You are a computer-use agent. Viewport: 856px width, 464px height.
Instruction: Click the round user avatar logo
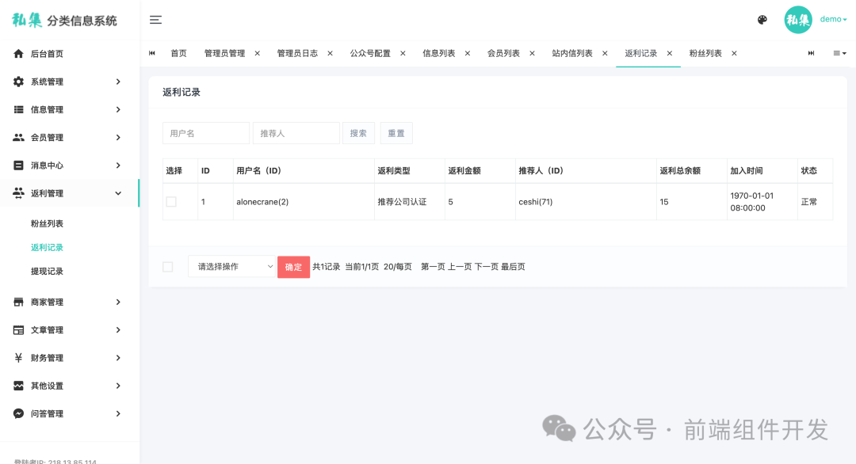tap(798, 20)
